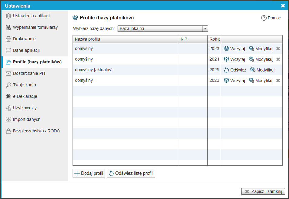
Task: Delete the 2022 profile row
Action: click(278, 81)
